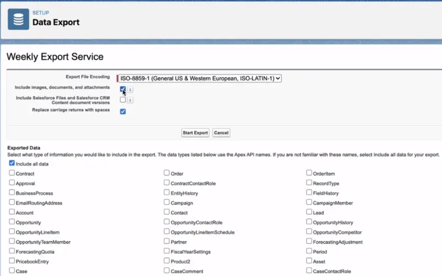This screenshot has width=442, height=276.
Task: Enable the OpportunityContactRole checkbox
Action: click(167, 222)
